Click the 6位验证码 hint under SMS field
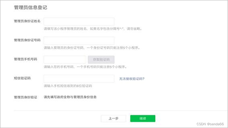The height and width of the screenshot is (128, 228). (68, 86)
